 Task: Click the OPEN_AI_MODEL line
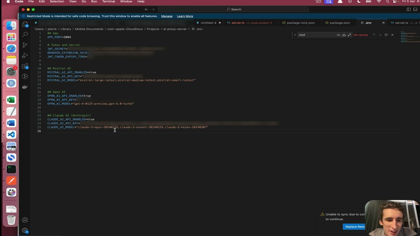[x=91, y=104]
